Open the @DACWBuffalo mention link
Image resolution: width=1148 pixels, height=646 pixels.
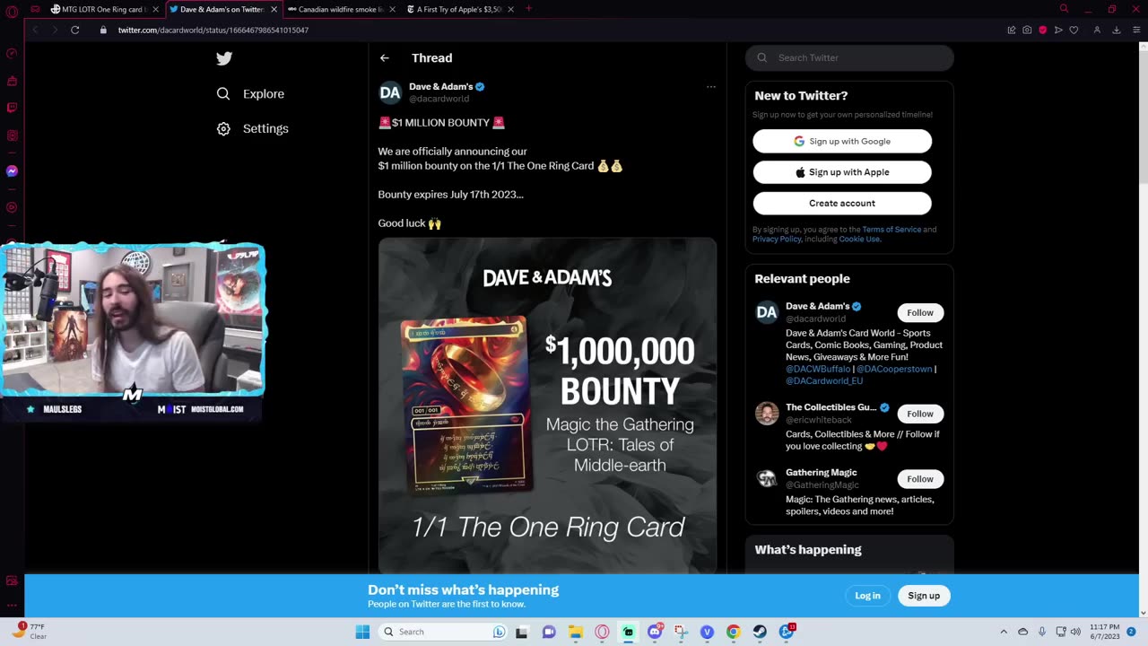click(818, 369)
